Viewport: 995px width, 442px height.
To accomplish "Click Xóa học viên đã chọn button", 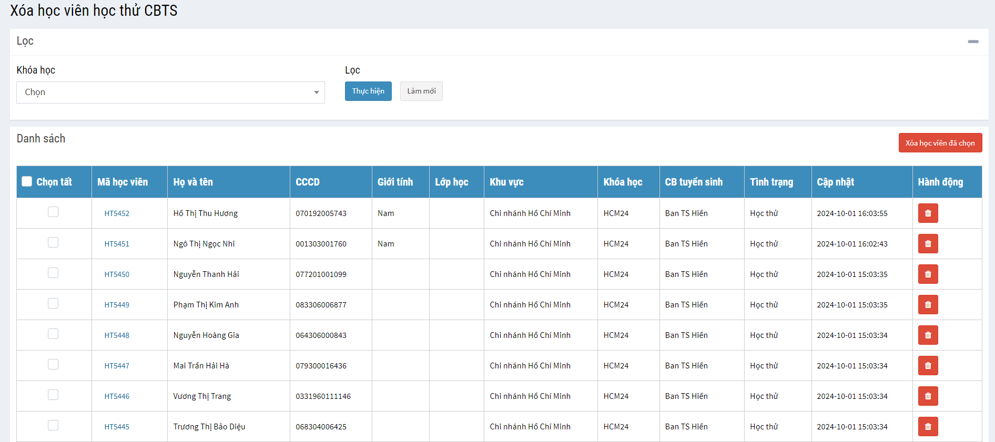I will click(940, 143).
